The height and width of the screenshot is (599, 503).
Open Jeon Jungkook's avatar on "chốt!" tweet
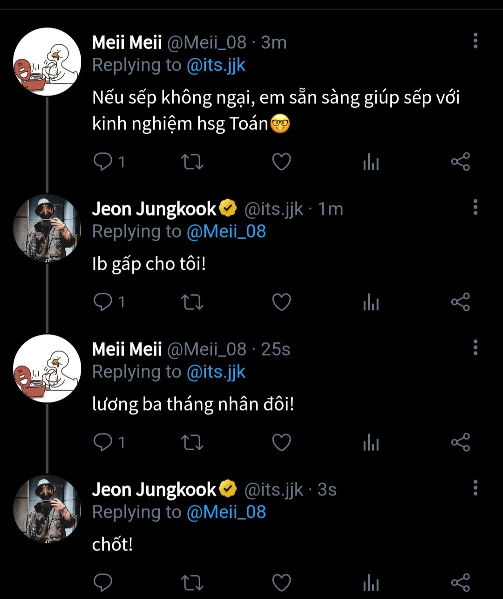click(47, 509)
